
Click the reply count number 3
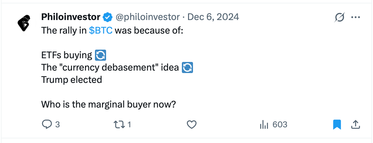57,125
